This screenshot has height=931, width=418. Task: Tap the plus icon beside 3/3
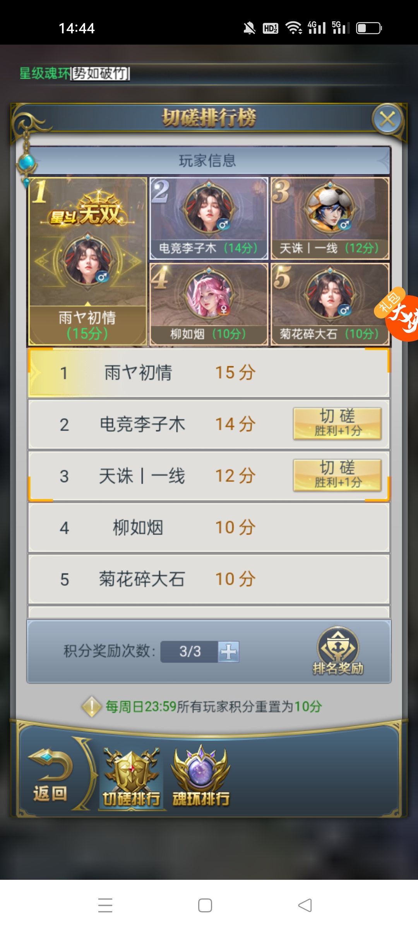coord(228,652)
